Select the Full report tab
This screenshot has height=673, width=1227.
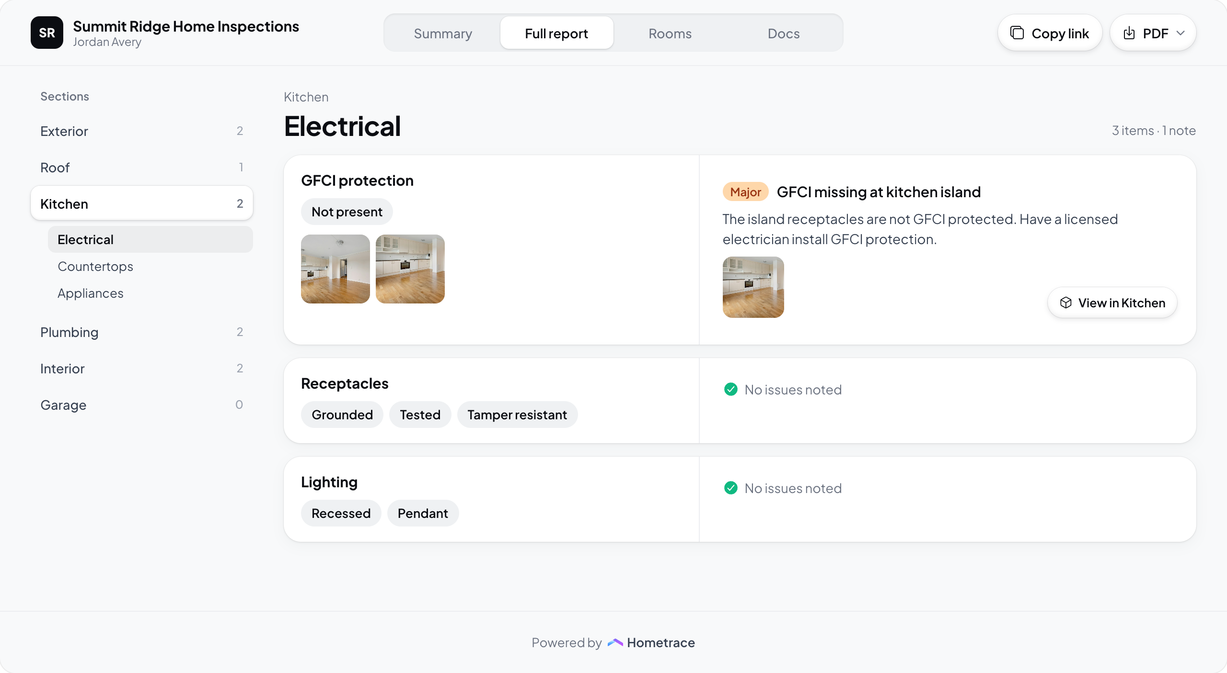point(556,33)
